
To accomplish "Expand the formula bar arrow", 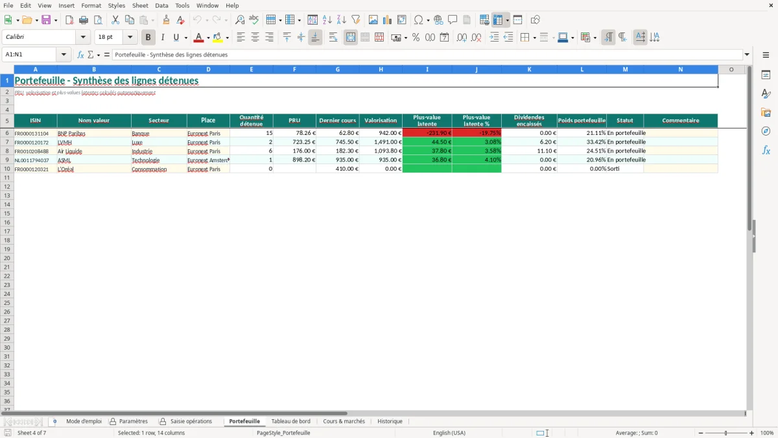I will tap(747, 55).
